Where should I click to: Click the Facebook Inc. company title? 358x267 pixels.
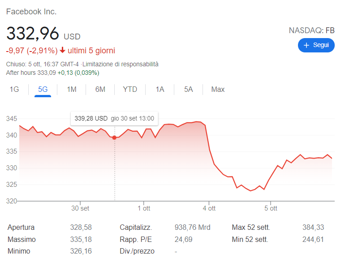[x=31, y=12]
